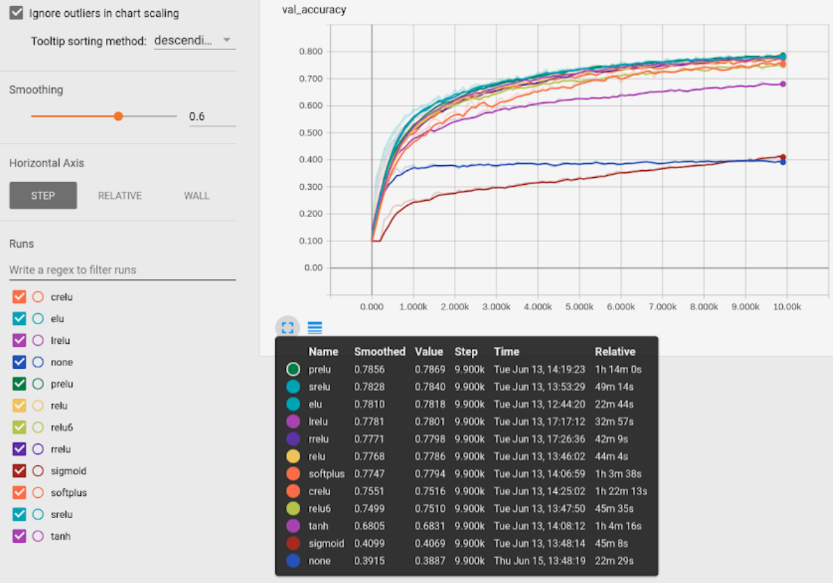Show only the lrelu run via radio circle

[x=38, y=340]
